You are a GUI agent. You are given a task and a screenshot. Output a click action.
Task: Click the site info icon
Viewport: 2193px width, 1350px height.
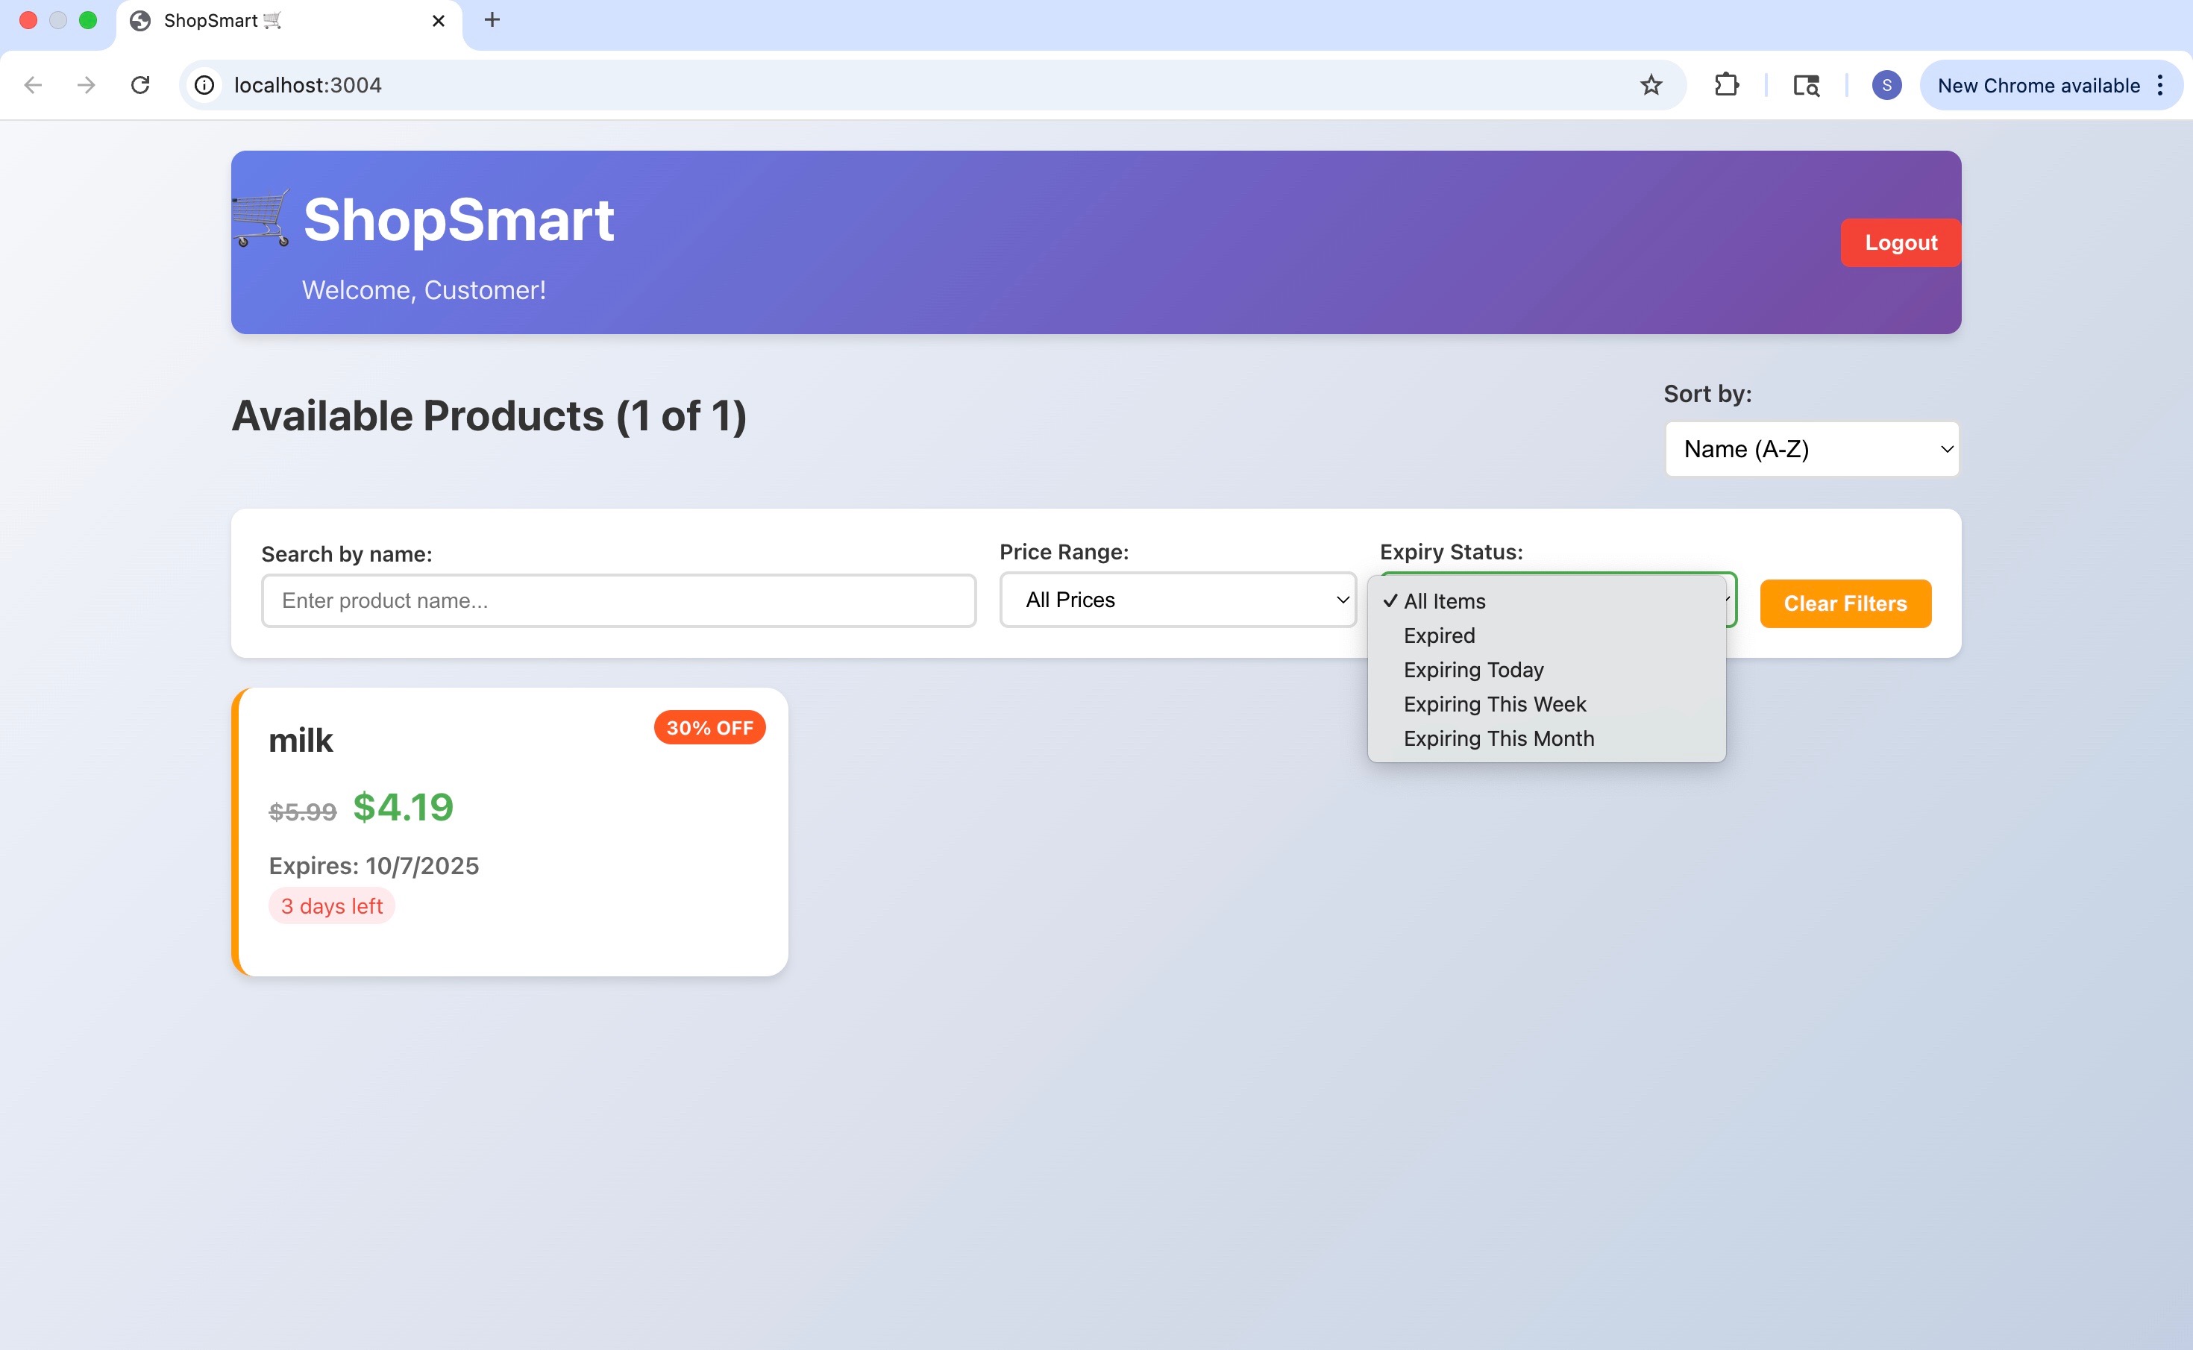204,85
